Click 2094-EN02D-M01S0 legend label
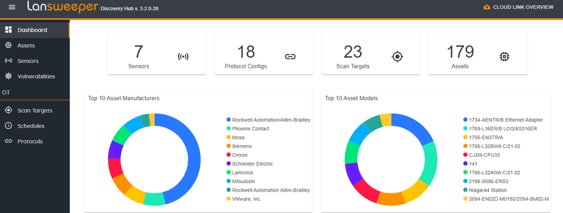Viewport: 563px width, 213px height. (509, 199)
